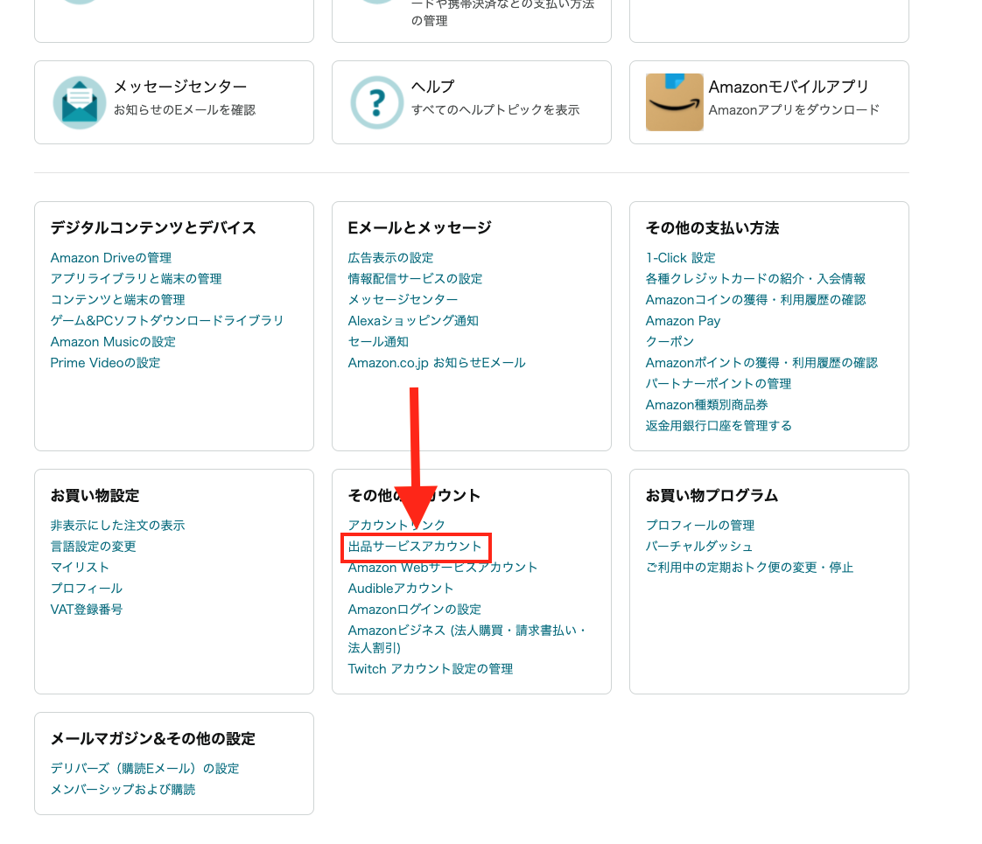982x844 pixels.
Task: Select the Amazonモバイルアプリ logo icon
Action: (674, 101)
